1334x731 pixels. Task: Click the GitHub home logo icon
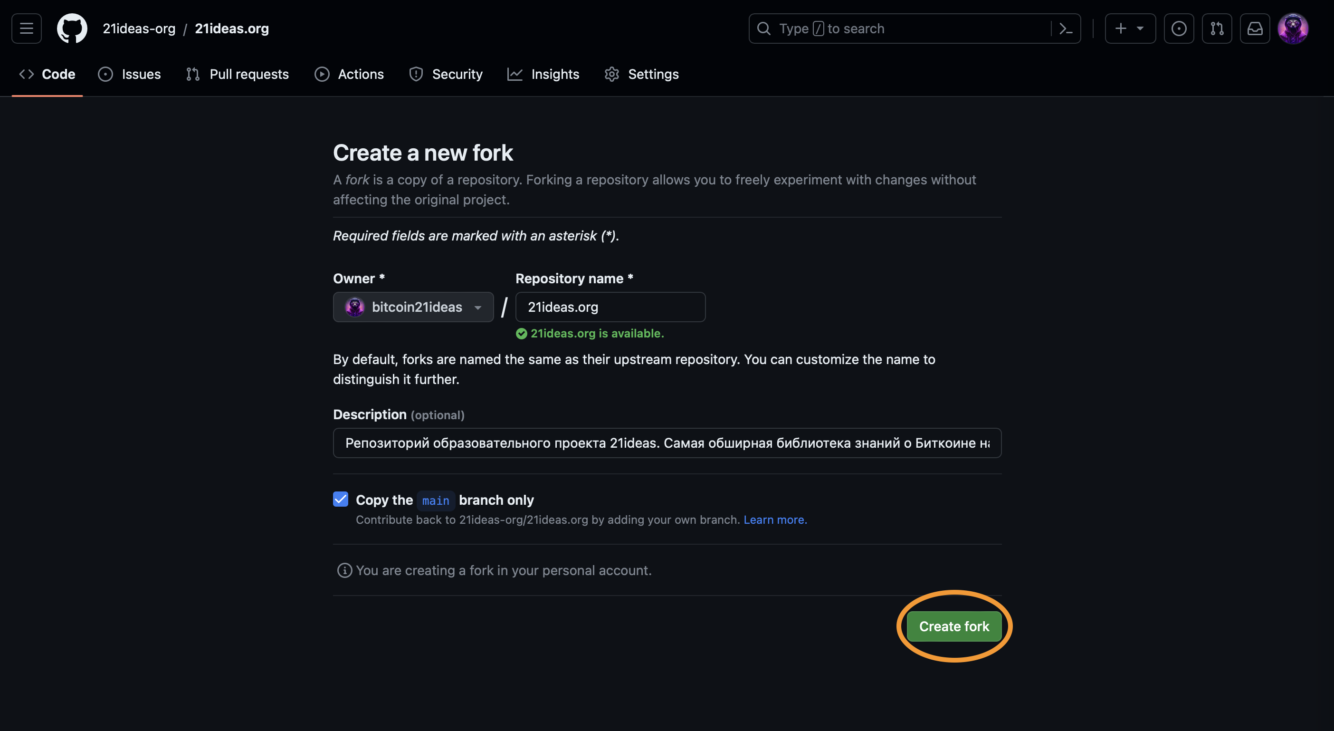click(72, 28)
